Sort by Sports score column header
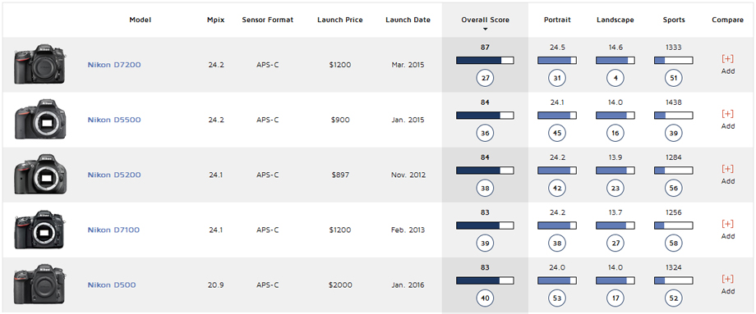This screenshot has width=756, height=314. pyautogui.click(x=674, y=20)
